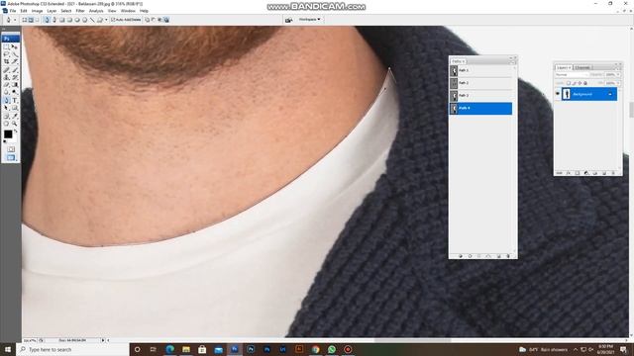Open Paths panel options menu
Viewport: 634px width, 356px height.
(514, 62)
